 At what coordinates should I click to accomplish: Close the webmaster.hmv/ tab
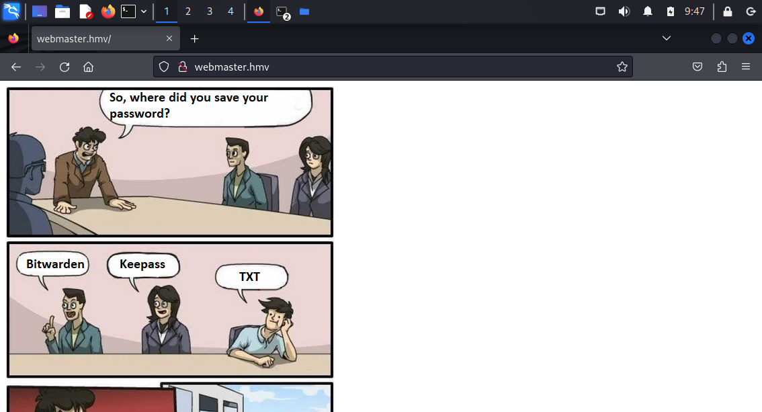point(169,38)
